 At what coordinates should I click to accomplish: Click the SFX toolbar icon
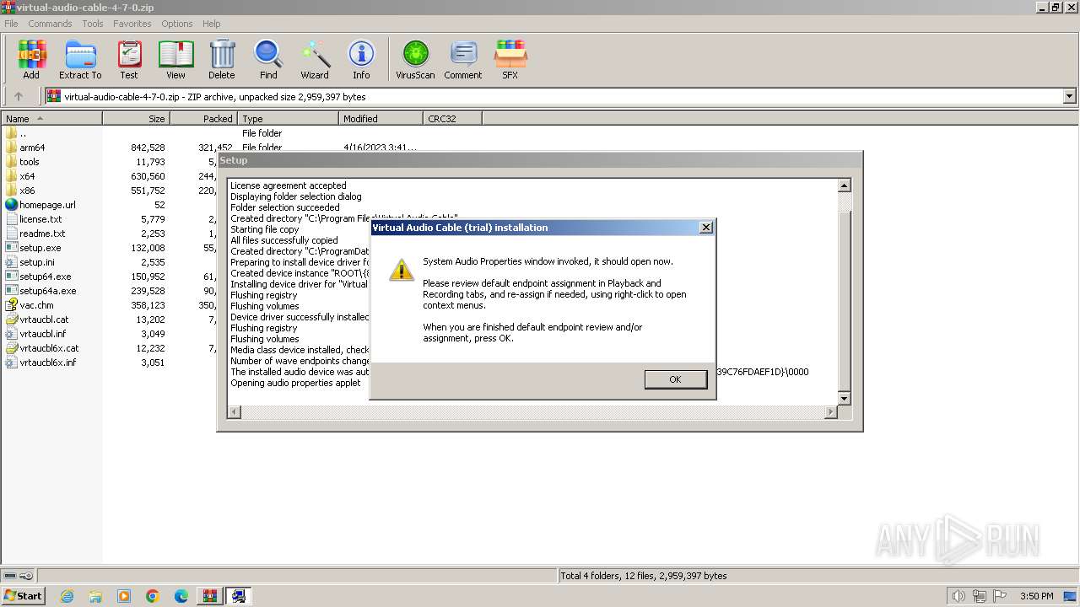[x=510, y=60]
